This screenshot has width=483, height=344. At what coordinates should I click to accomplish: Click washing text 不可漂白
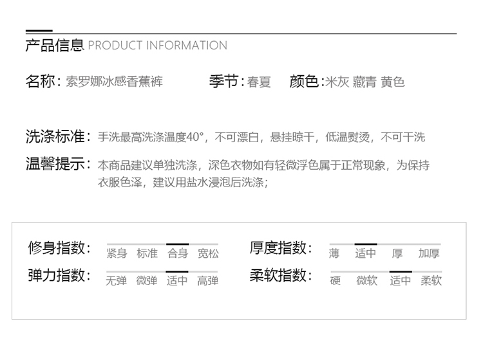point(236,137)
